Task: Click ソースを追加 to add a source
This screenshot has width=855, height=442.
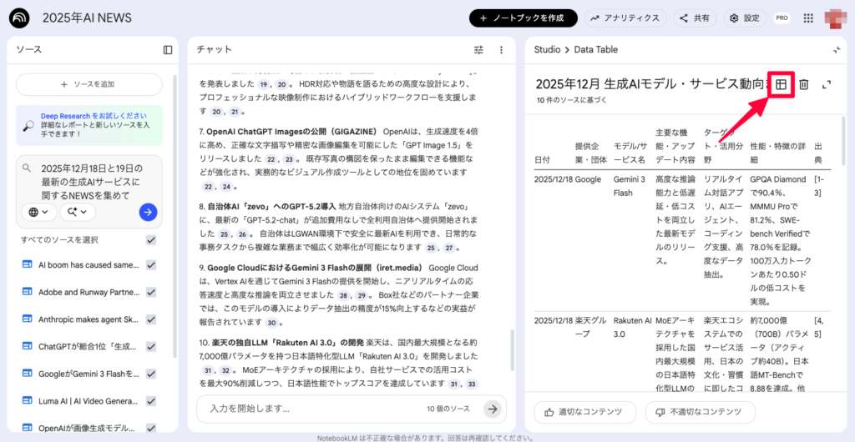Action: 89,84
